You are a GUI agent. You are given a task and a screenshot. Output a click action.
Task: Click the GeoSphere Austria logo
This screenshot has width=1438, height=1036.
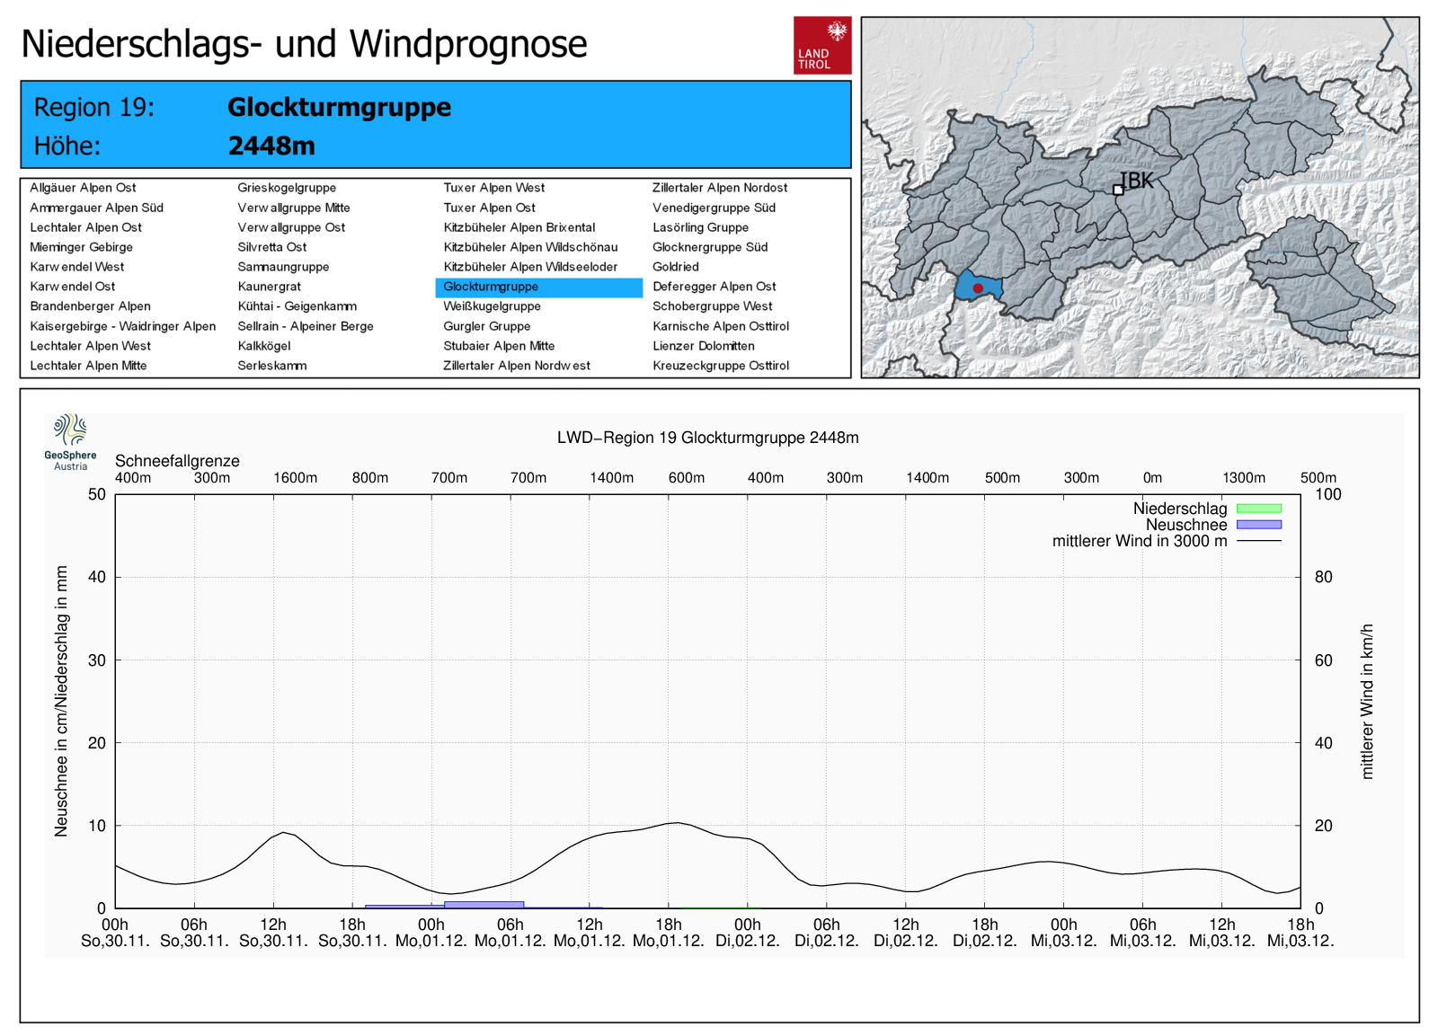pos(70,441)
